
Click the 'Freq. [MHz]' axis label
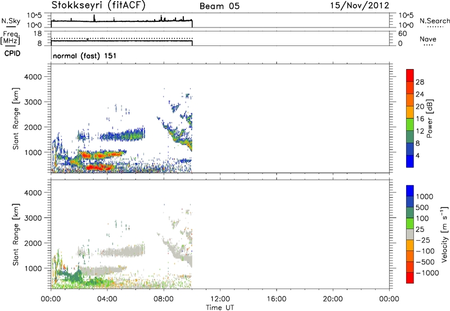click(x=11, y=38)
